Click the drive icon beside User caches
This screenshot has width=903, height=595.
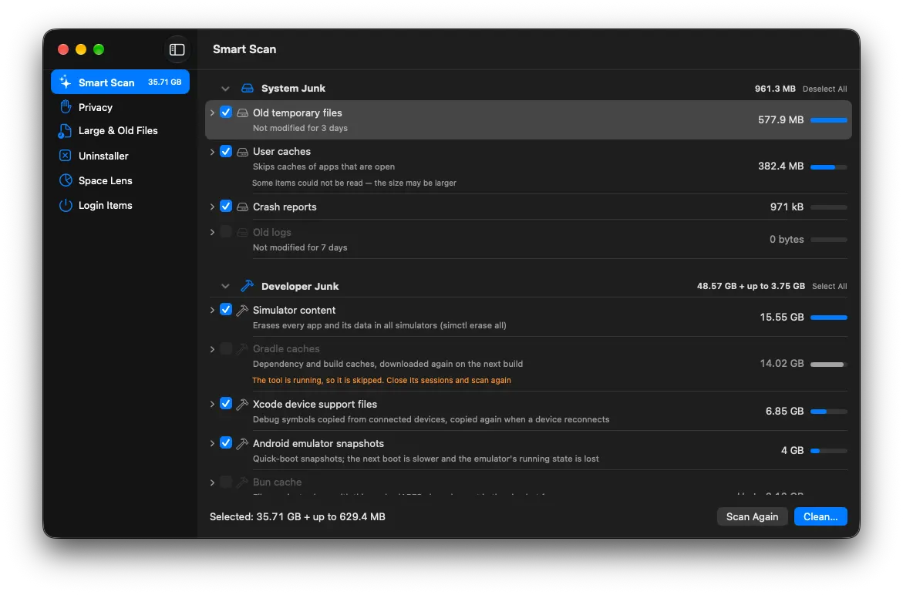242,151
